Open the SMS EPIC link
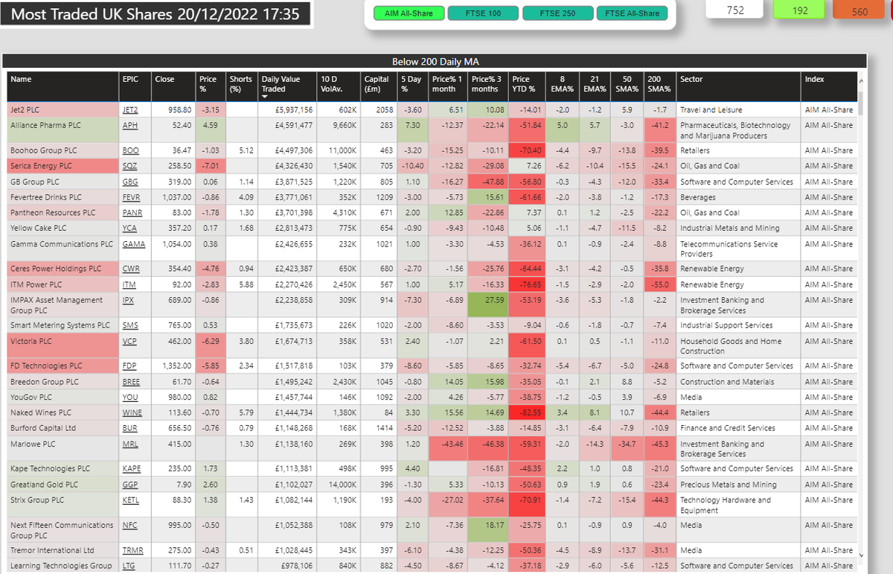 tap(129, 325)
